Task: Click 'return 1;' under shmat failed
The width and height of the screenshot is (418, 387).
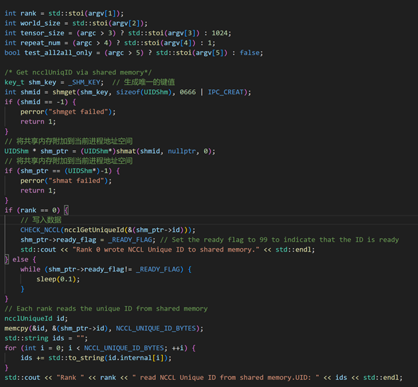Action: 38,191
